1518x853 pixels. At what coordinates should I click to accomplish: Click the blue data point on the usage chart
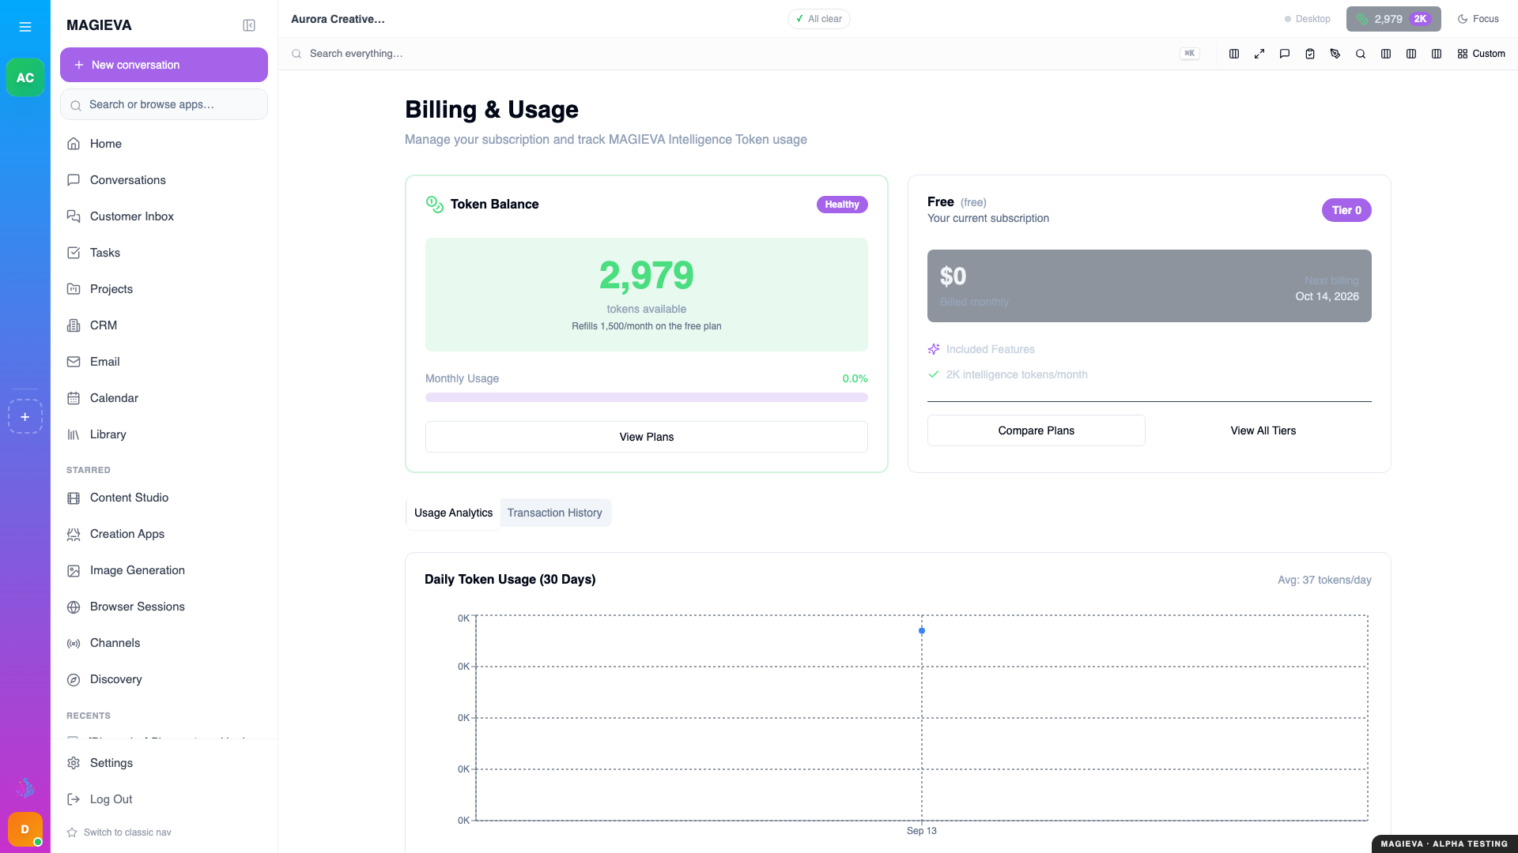click(922, 631)
